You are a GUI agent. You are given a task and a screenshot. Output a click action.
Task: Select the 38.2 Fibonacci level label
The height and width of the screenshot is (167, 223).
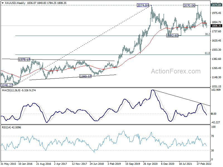(x=207, y=34)
